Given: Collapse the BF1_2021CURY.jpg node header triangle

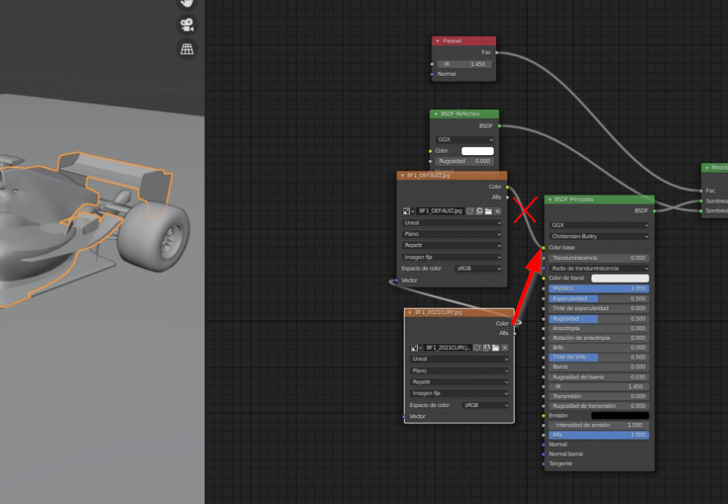Looking at the screenshot, I should coord(410,313).
